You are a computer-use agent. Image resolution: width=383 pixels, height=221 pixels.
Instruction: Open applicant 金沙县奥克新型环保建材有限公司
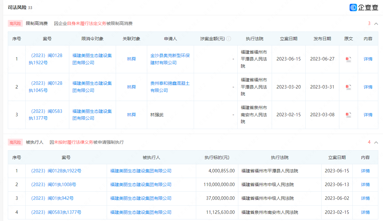point(170,59)
